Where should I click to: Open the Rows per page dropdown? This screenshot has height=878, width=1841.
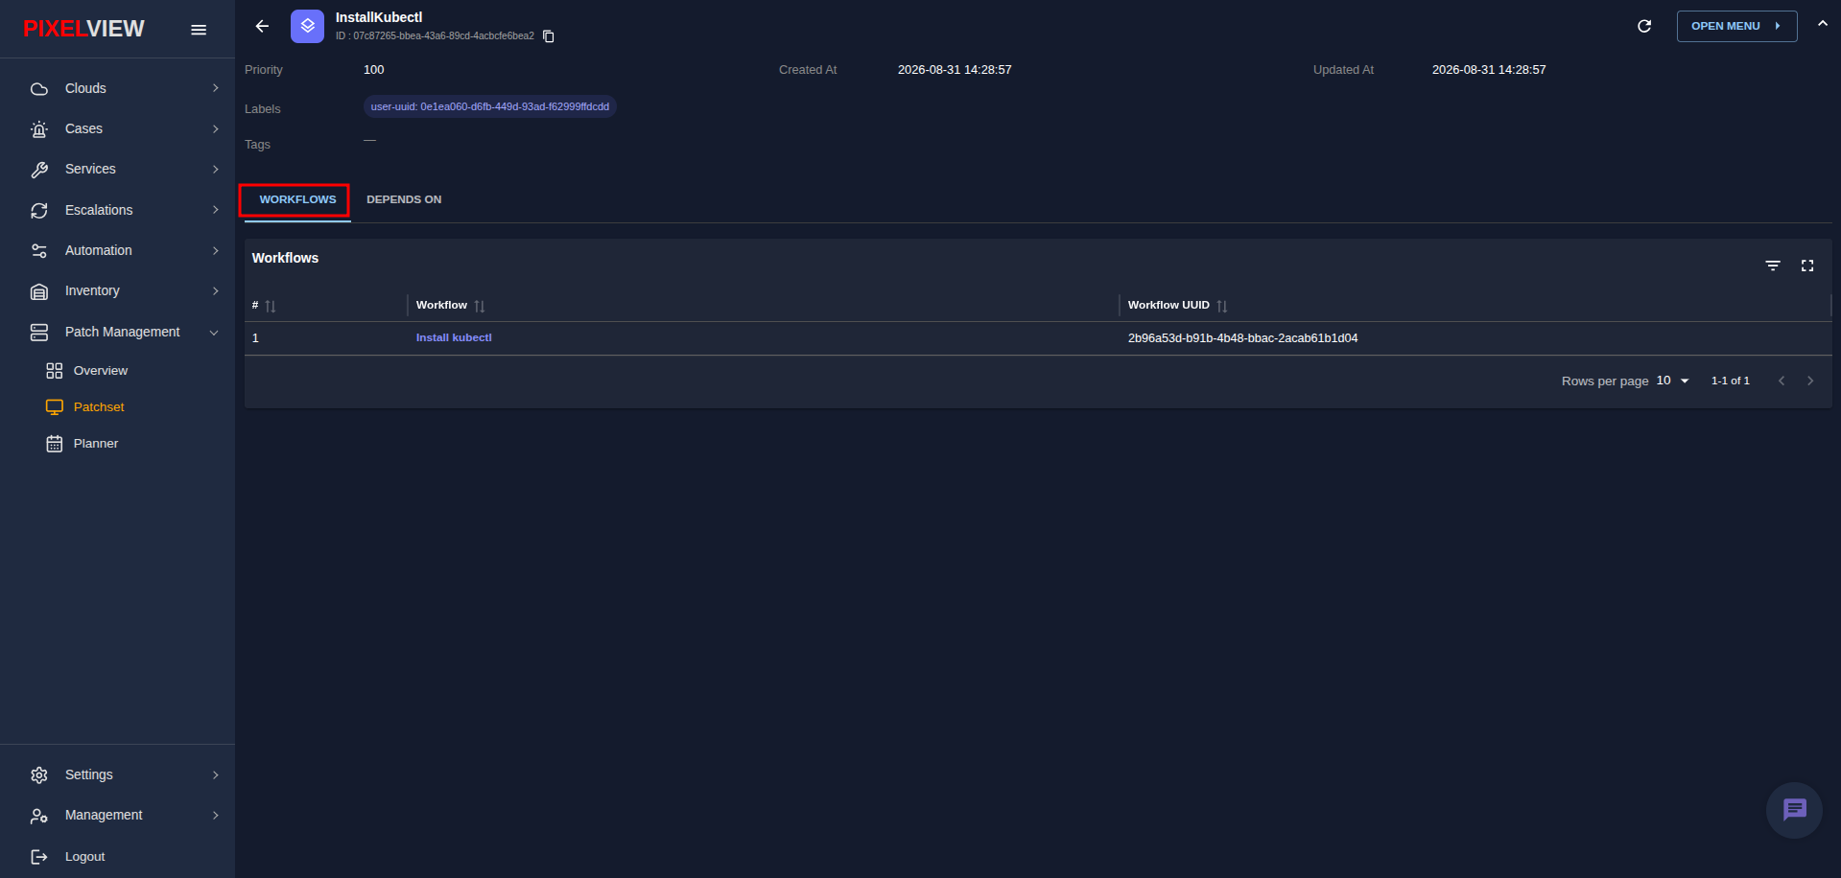1672,381
